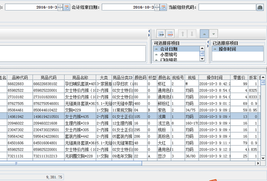Select 小票编号 in available sort list

click(x=168, y=54)
